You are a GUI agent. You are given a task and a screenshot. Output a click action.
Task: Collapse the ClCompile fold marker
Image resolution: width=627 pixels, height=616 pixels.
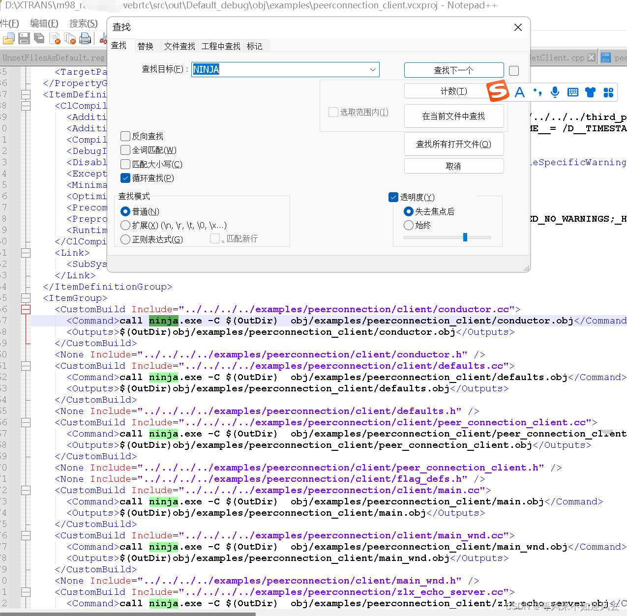coord(26,106)
